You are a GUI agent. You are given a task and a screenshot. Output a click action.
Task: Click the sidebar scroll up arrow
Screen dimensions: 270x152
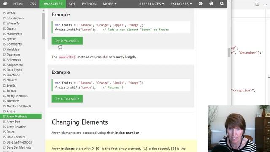coord(43,10)
